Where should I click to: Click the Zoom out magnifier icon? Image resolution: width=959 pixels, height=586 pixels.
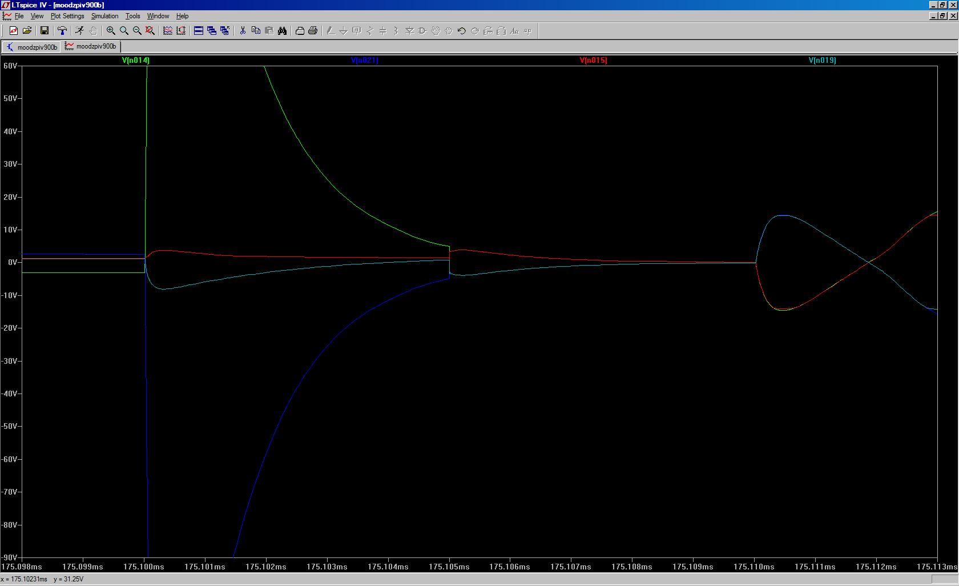[x=137, y=31]
